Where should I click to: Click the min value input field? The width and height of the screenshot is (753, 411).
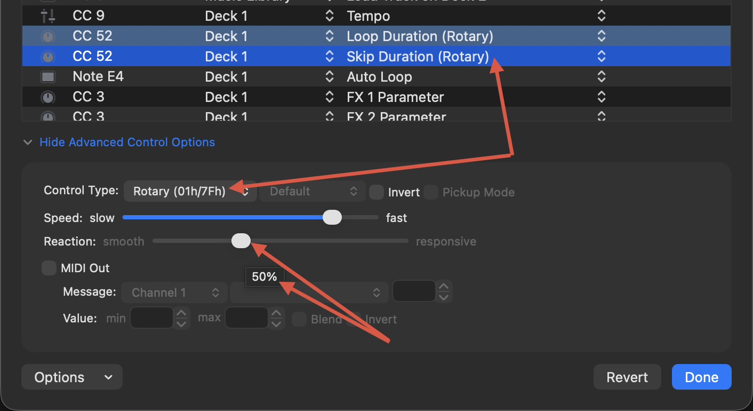tap(152, 318)
